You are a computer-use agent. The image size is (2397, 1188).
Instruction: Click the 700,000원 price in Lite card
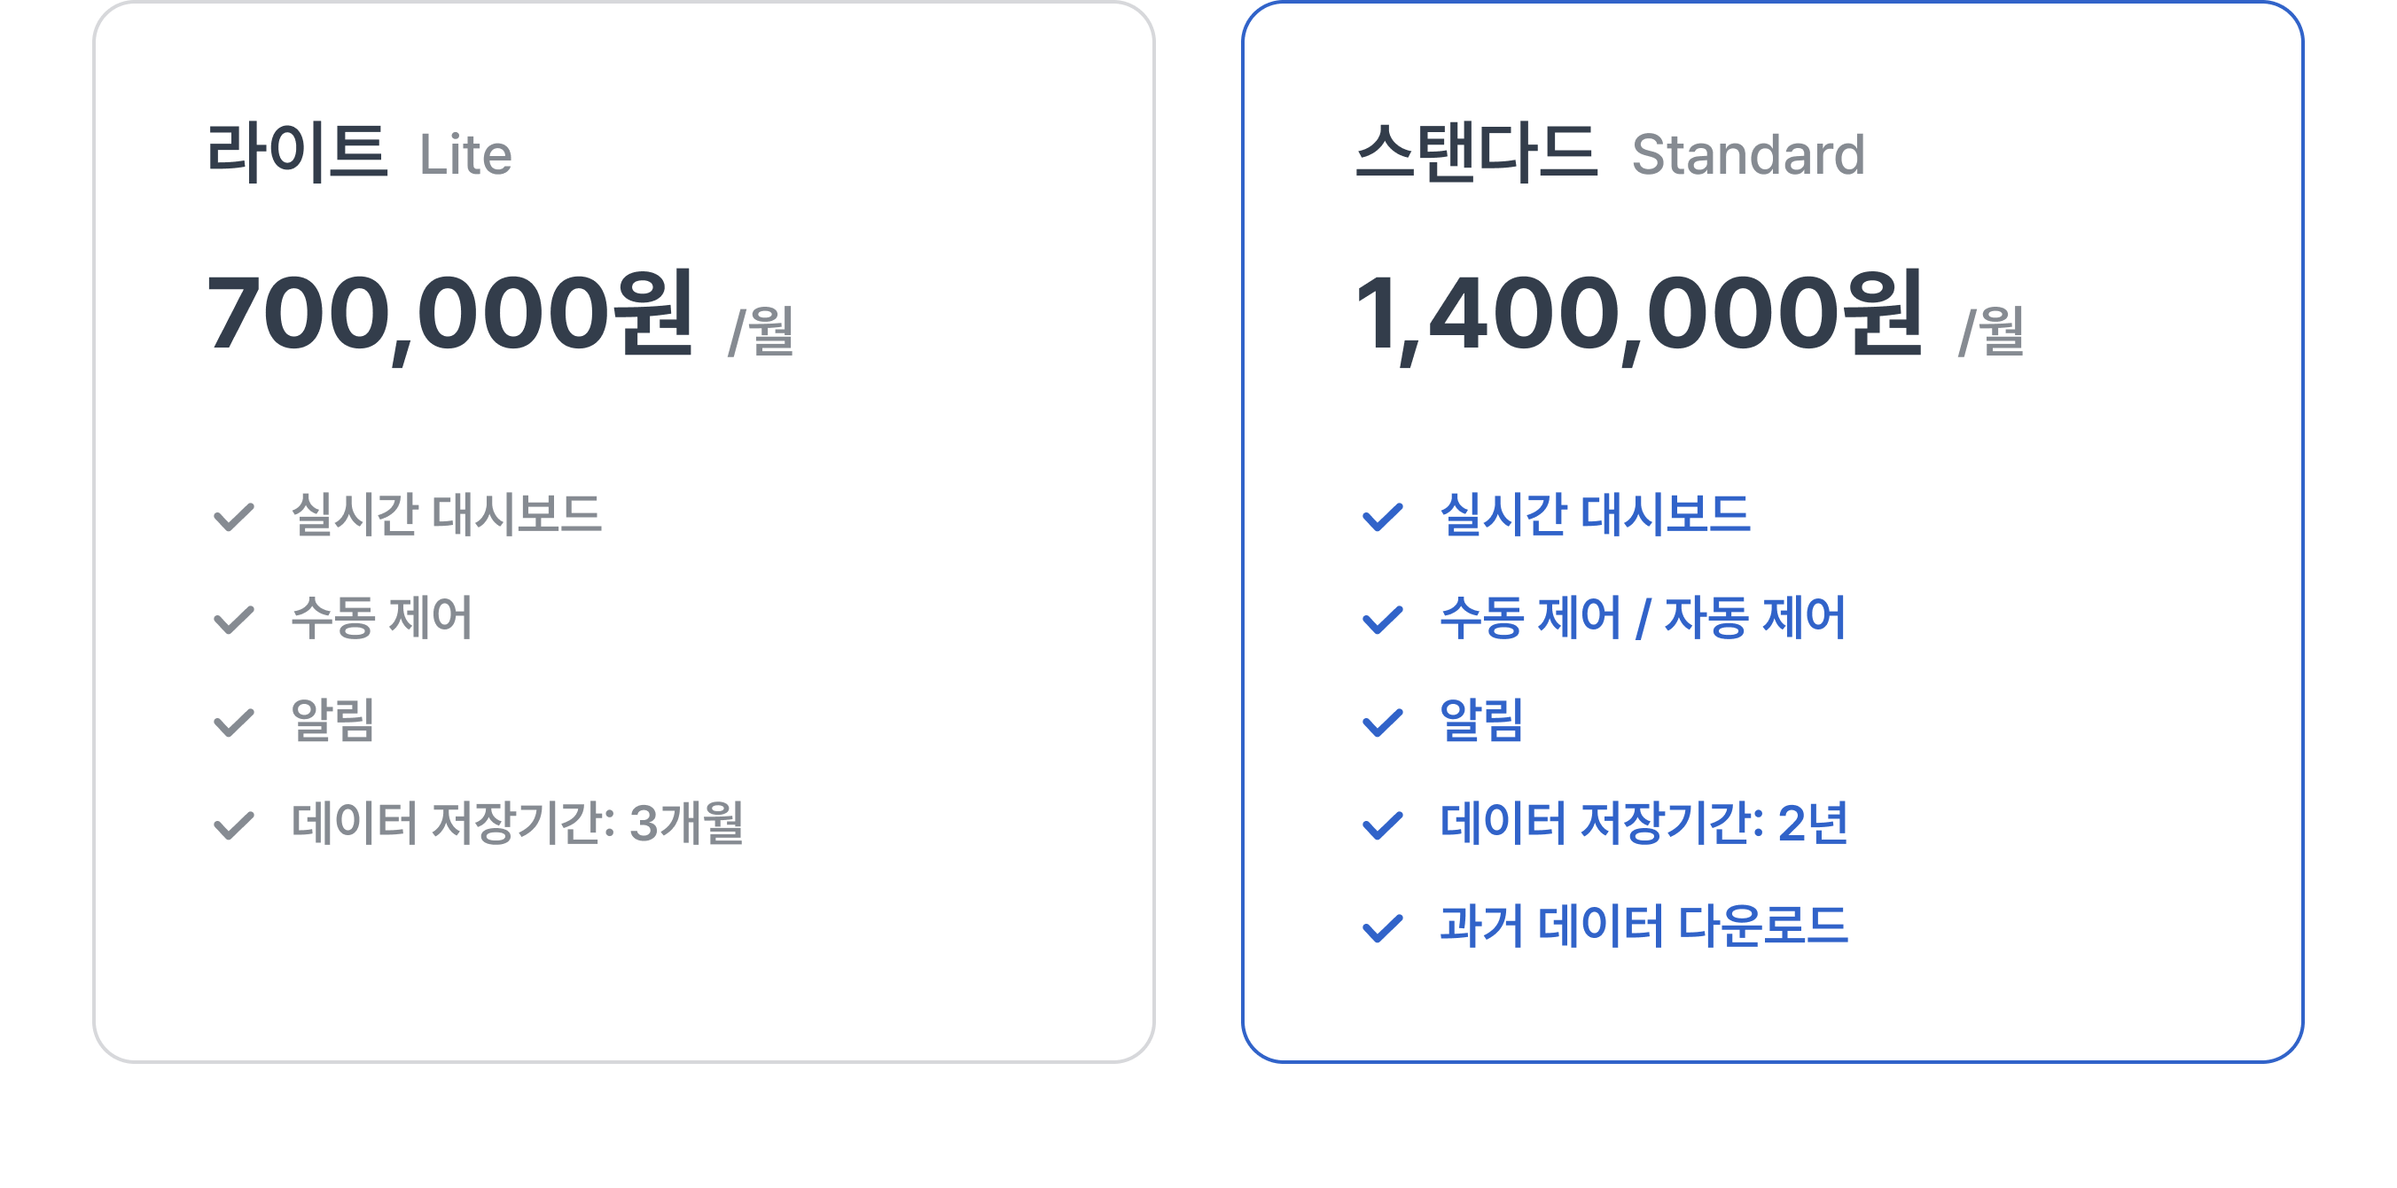point(450,315)
